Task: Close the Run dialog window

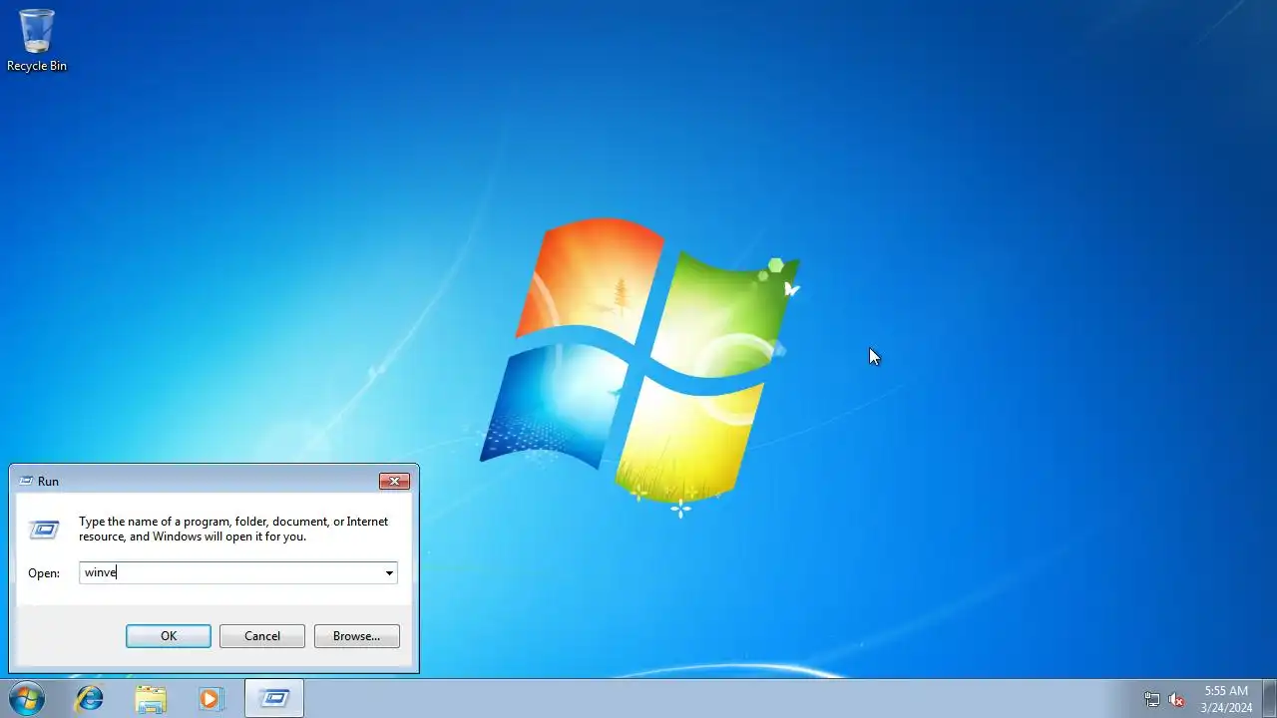Action: (395, 481)
